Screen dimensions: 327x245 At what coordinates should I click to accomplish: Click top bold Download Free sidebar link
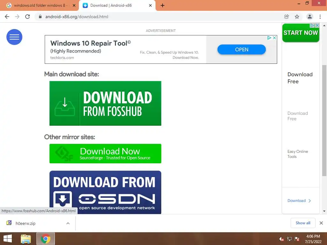[300, 78]
